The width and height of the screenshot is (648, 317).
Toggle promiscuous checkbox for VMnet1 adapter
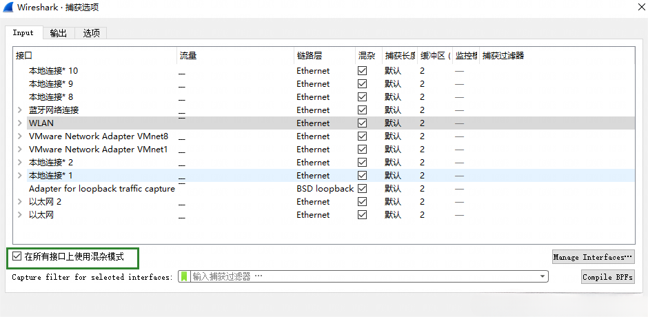click(x=363, y=150)
